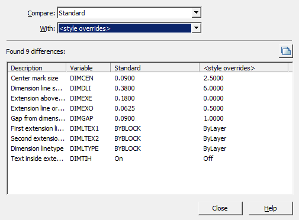Click the 6.0000 override value
Image resolution: width=299 pixels, height=220 pixels.
coord(213,88)
